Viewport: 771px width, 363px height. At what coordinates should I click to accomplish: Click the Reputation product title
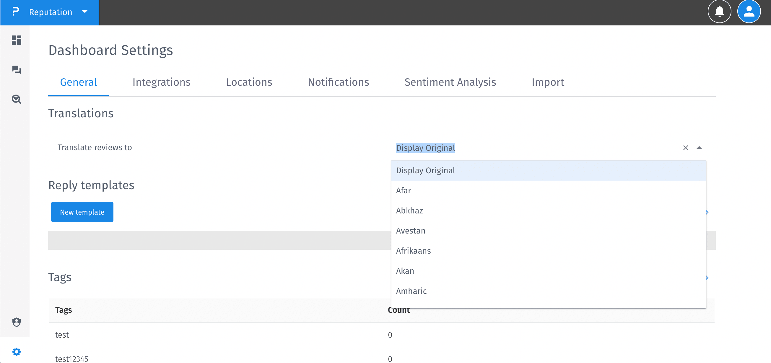click(51, 12)
